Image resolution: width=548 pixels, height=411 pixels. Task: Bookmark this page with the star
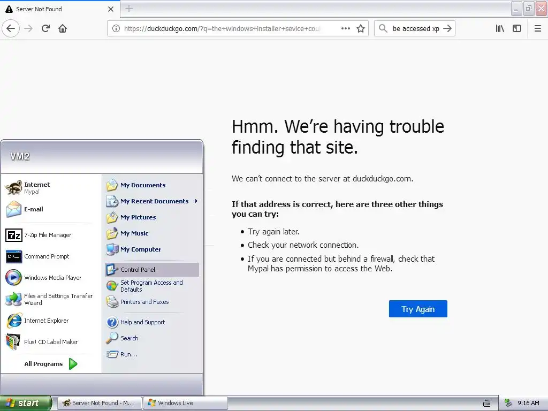point(361,28)
